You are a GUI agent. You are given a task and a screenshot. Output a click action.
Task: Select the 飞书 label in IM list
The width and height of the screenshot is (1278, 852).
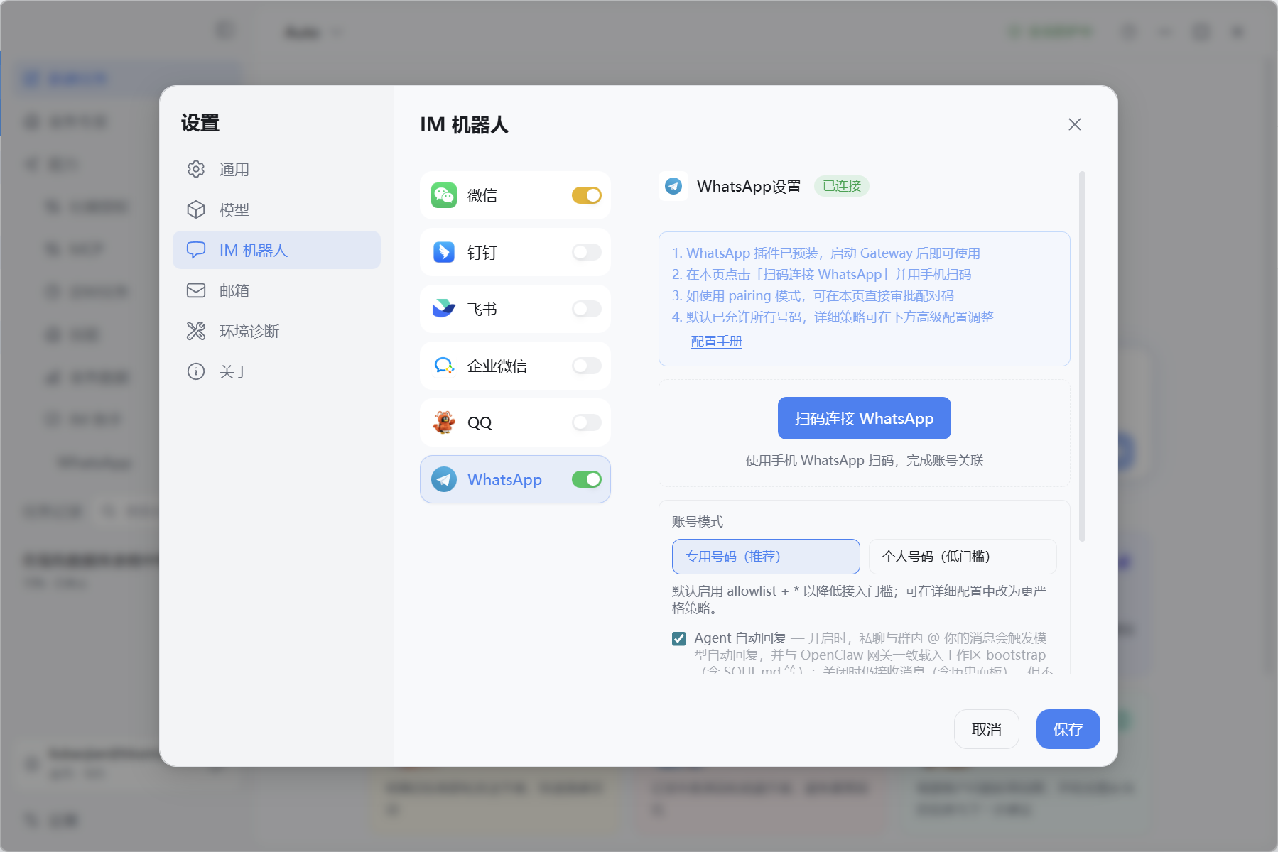point(482,309)
